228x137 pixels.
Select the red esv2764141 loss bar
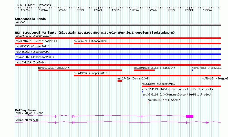[118, 38]
